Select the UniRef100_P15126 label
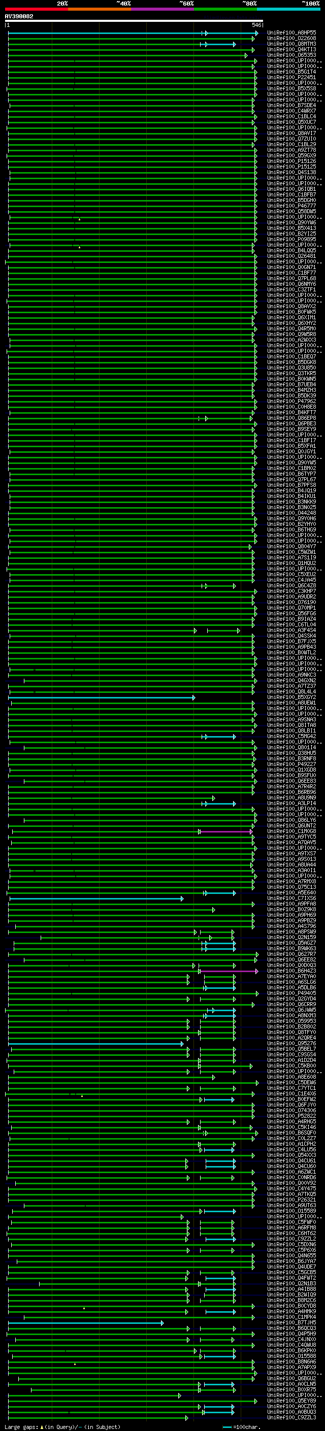Image resolution: width=325 pixels, height=1431 pixels. [291, 161]
